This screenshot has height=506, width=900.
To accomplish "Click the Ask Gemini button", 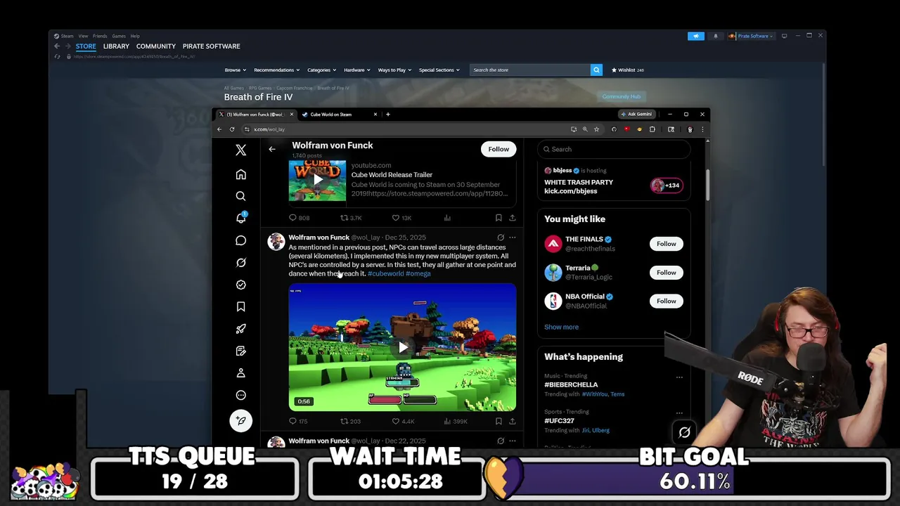I will coord(637,114).
